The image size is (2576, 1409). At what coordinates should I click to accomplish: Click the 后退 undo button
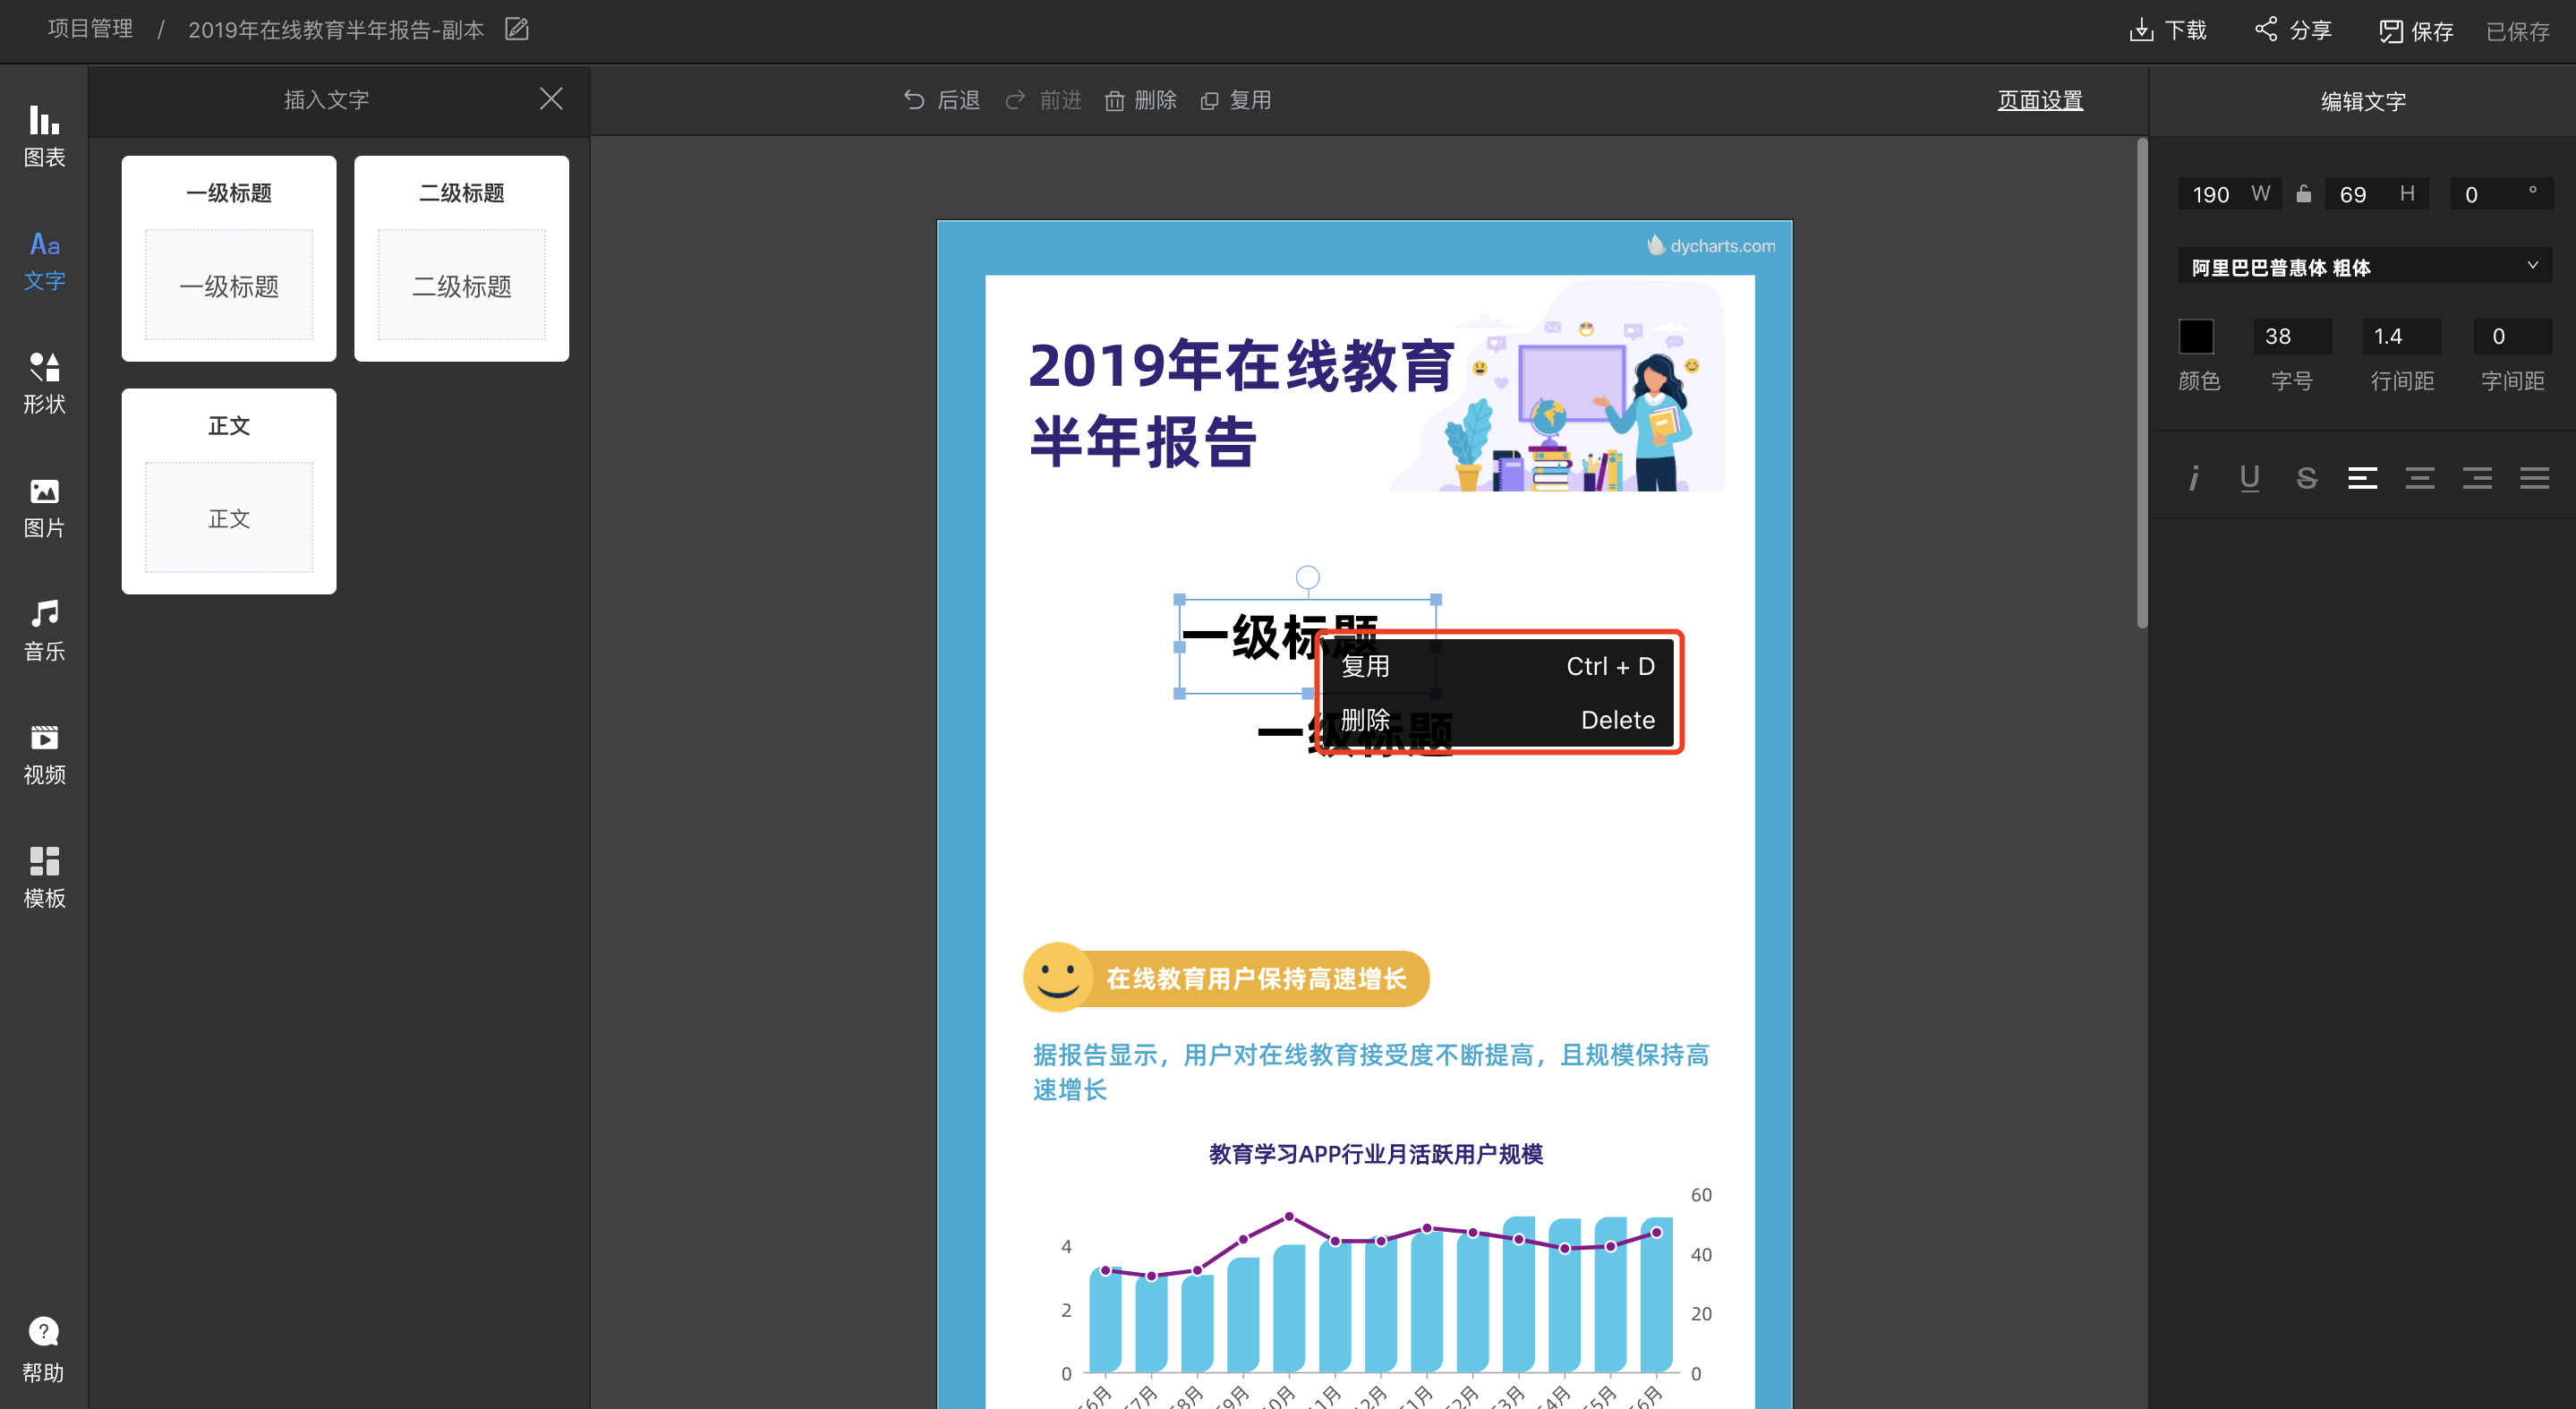coord(942,100)
